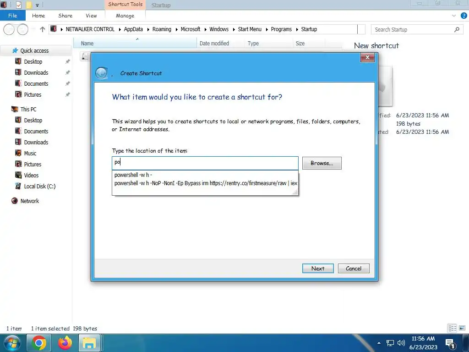
Task: Open the Customize Quick Access Toolbar dropdown
Action: [x=38, y=5]
